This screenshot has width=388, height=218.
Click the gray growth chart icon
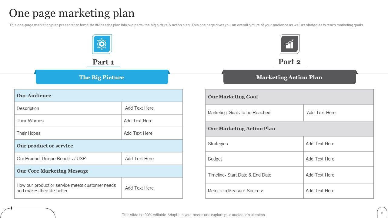[x=289, y=44]
